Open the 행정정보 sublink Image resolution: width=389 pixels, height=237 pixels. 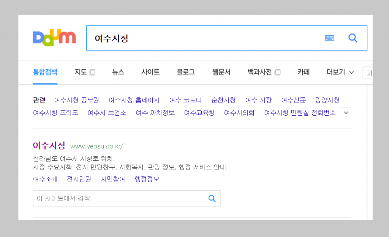(x=147, y=179)
